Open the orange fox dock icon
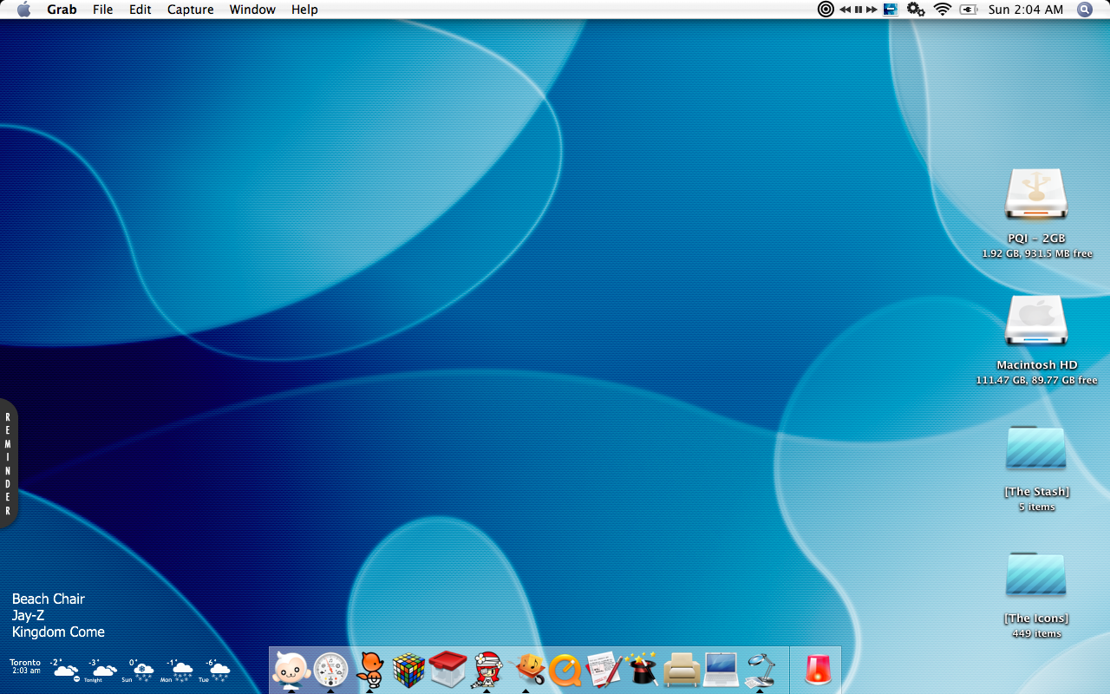The height and width of the screenshot is (694, 1110). click(370, 670)
